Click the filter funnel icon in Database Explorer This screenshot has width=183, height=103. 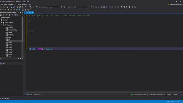tap(18, 15)
